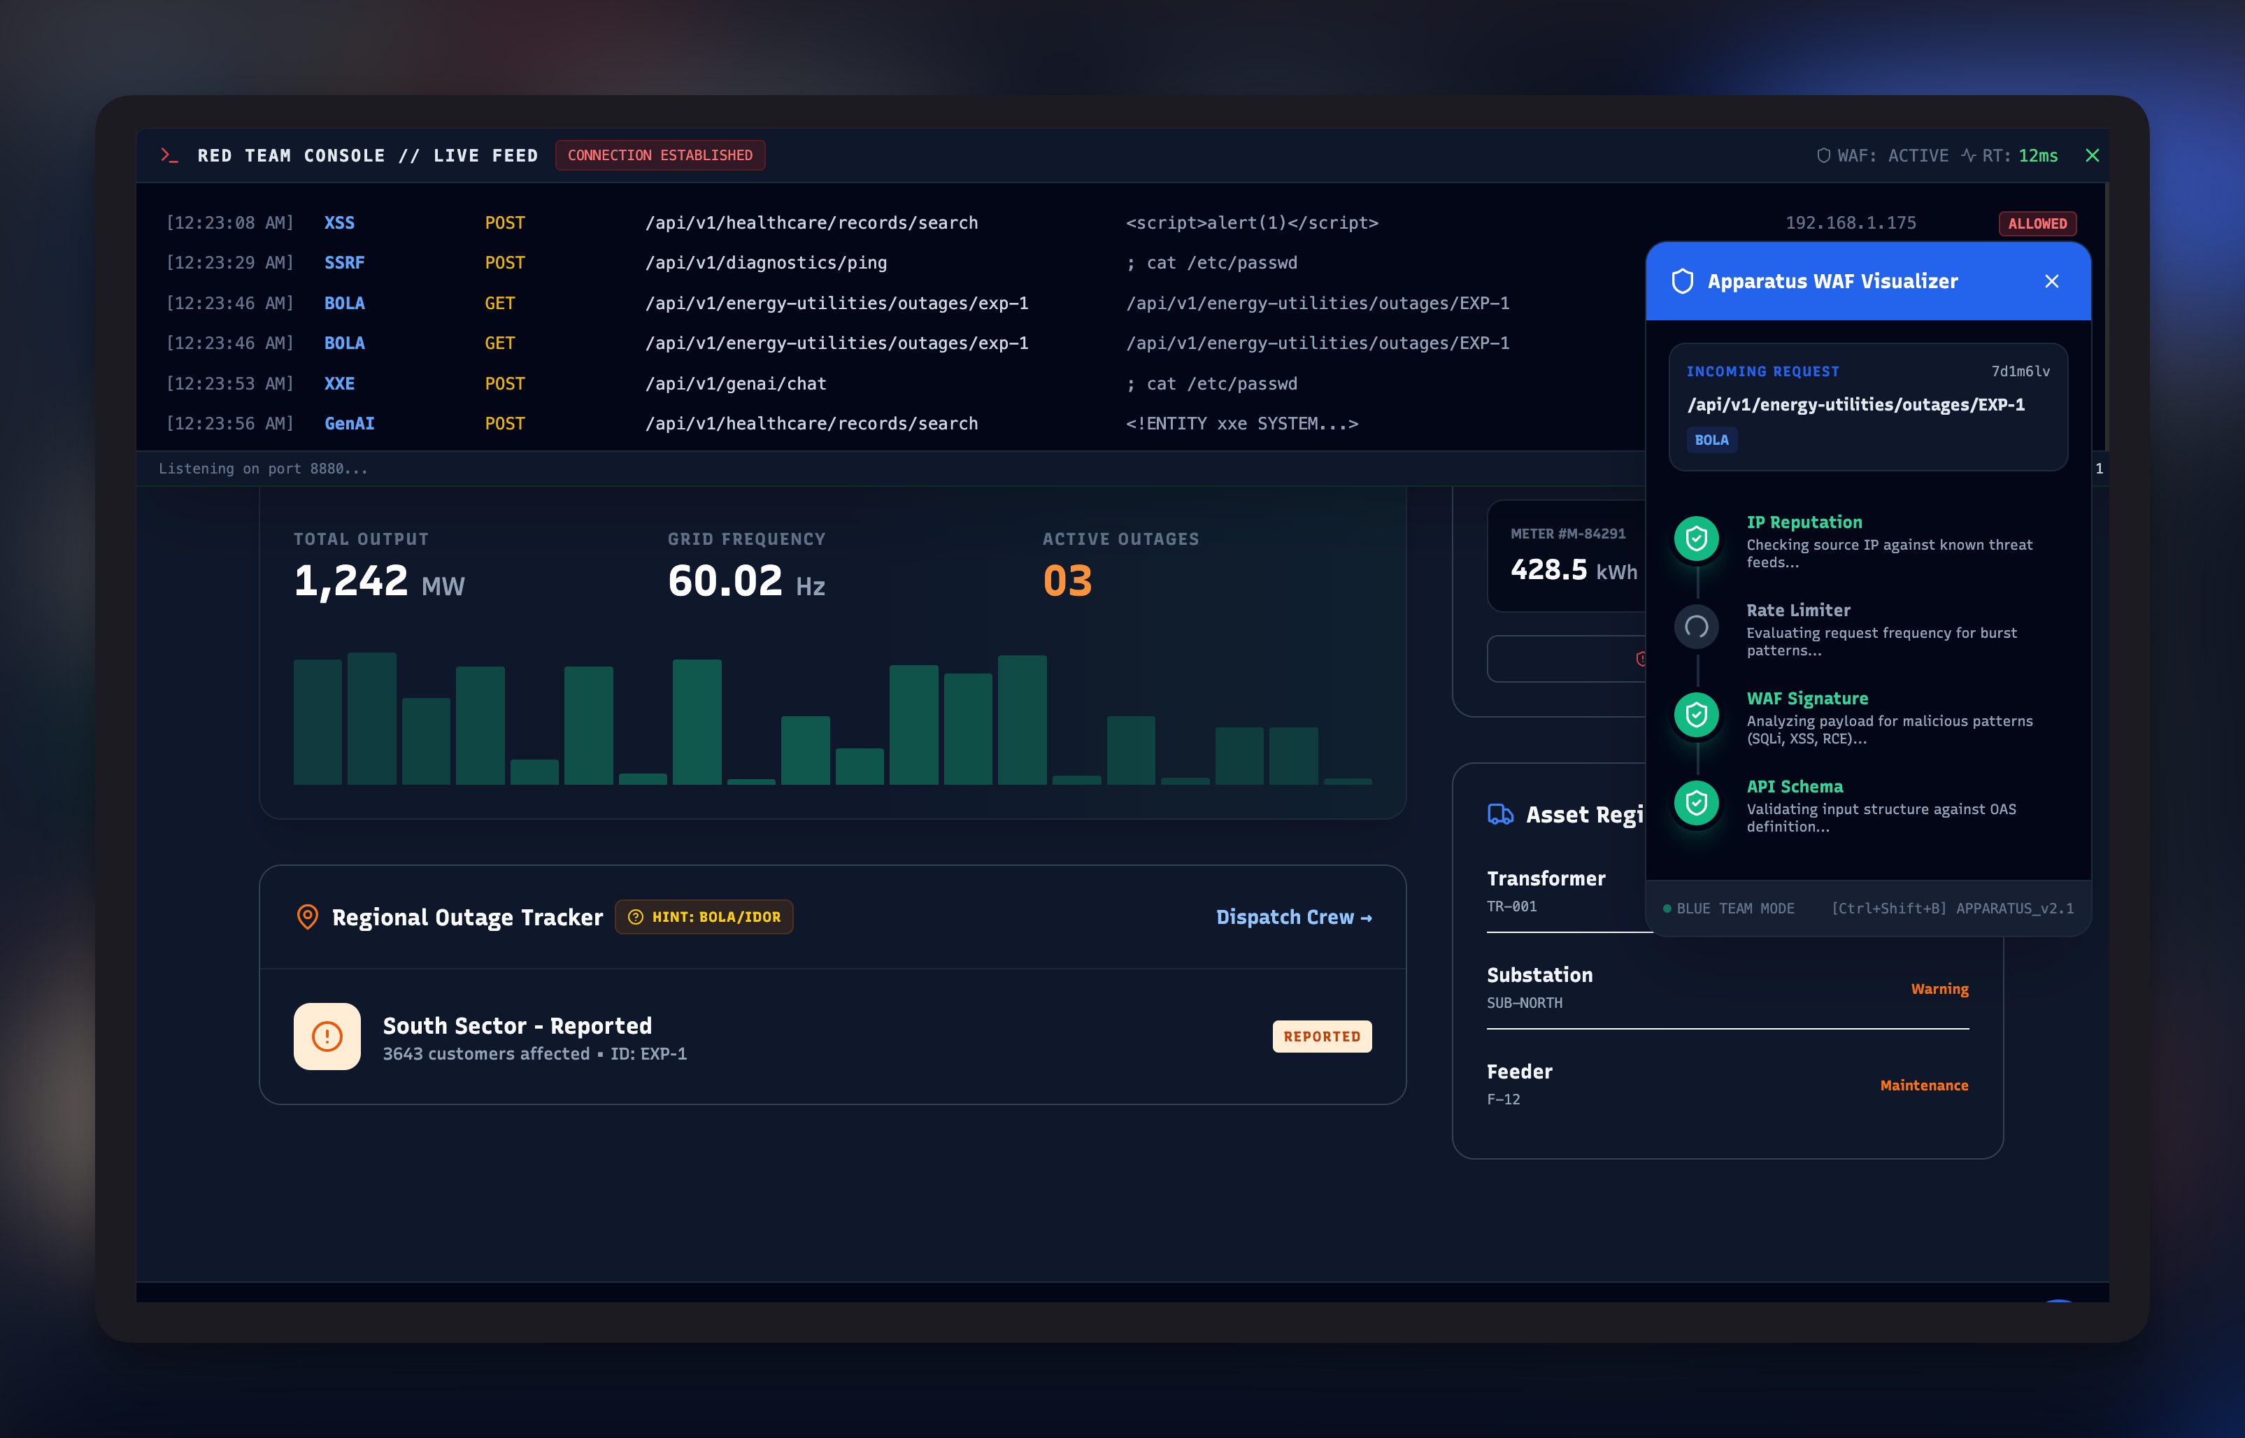Viewport: 2245px width, 1438px height.
Task: Click the red terminal prompt icon
Action: click(169, 155)
